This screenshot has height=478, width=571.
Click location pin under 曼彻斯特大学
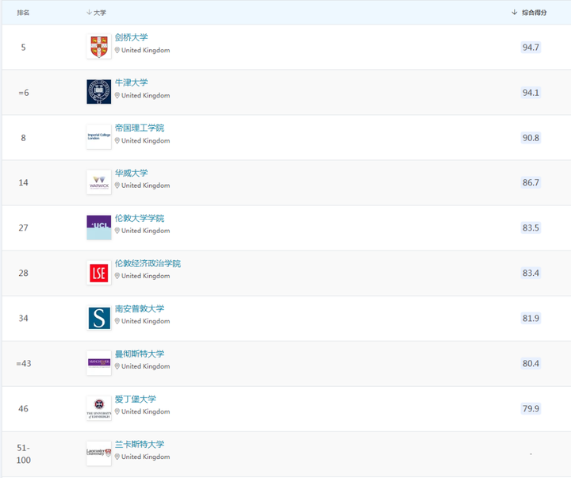(117, 366)
